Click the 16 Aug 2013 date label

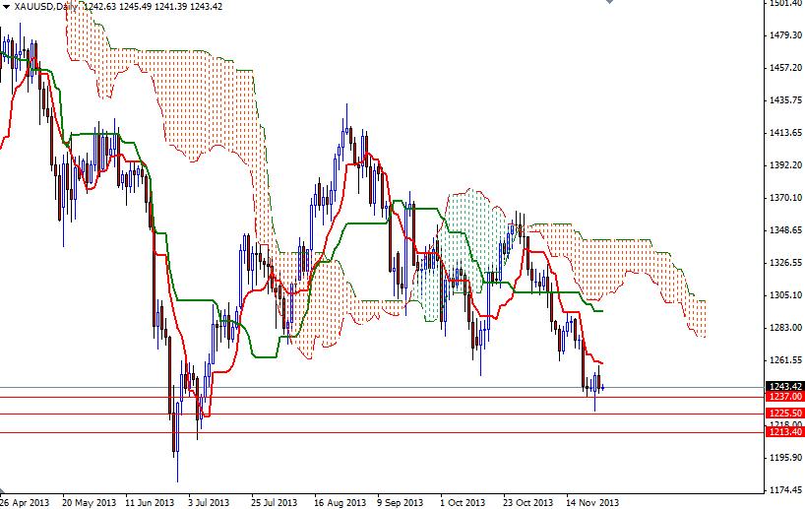click(x=340, y=502)
